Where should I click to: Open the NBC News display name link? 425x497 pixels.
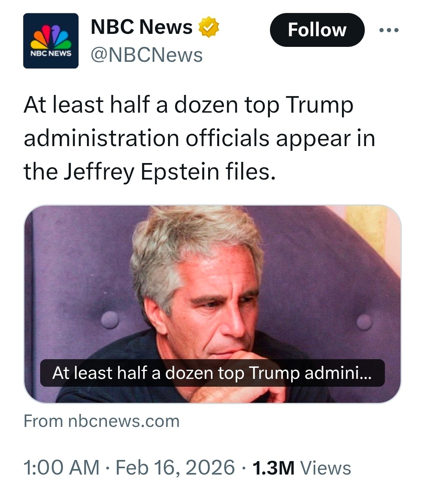click(x=142, y=28)
